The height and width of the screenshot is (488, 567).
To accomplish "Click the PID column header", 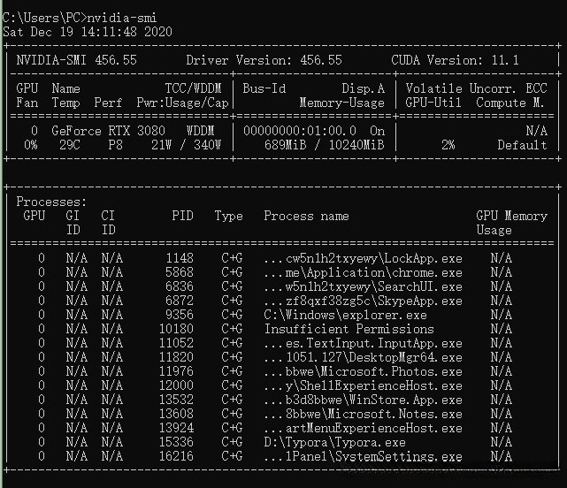I will [182, 216].
